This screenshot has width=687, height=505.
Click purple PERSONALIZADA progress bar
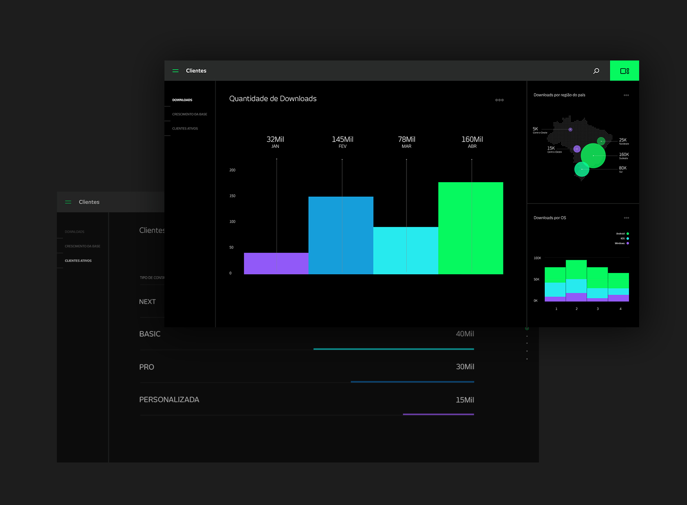pos(438,414)
